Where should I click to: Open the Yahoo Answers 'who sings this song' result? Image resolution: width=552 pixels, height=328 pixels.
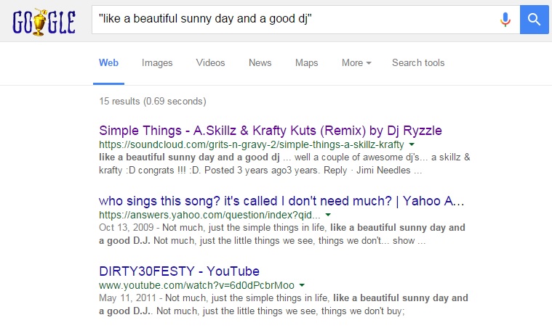coord(281,200)
